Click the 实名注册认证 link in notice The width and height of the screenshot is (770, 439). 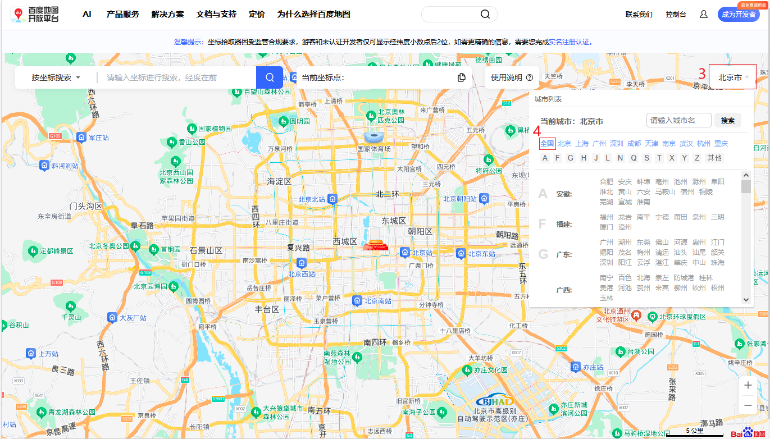pyautogui.click(x=569, y=42)
